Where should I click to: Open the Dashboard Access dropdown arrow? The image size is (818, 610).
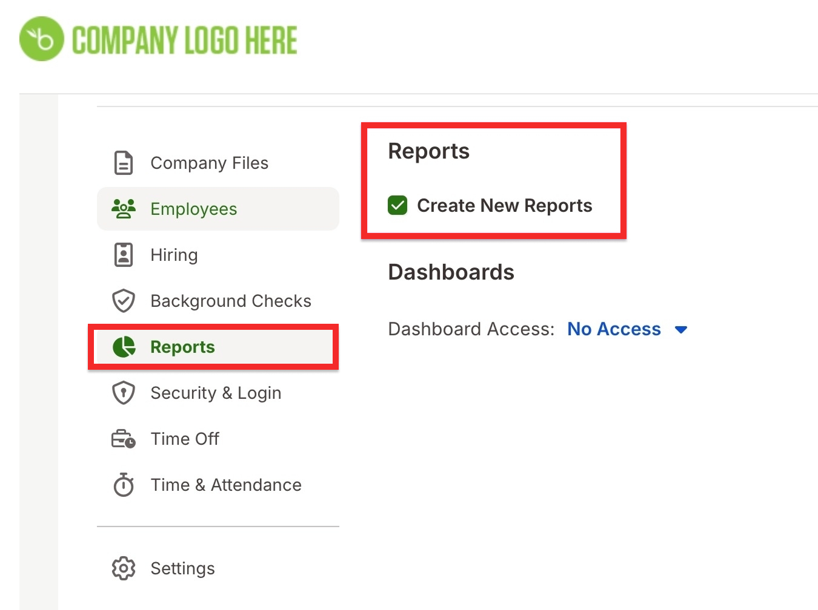pos(681,330)
